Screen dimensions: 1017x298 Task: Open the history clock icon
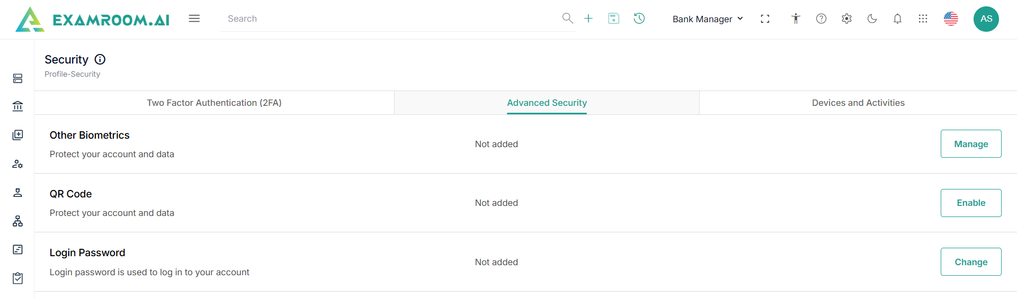(x=639, y=19)
